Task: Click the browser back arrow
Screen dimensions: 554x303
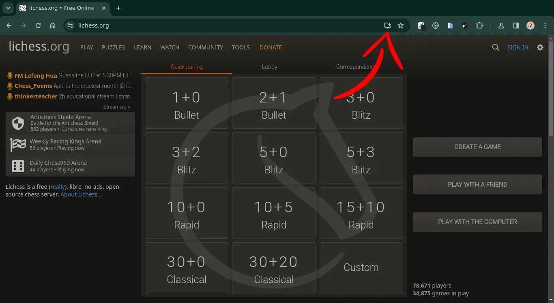Action: point(9,26)
